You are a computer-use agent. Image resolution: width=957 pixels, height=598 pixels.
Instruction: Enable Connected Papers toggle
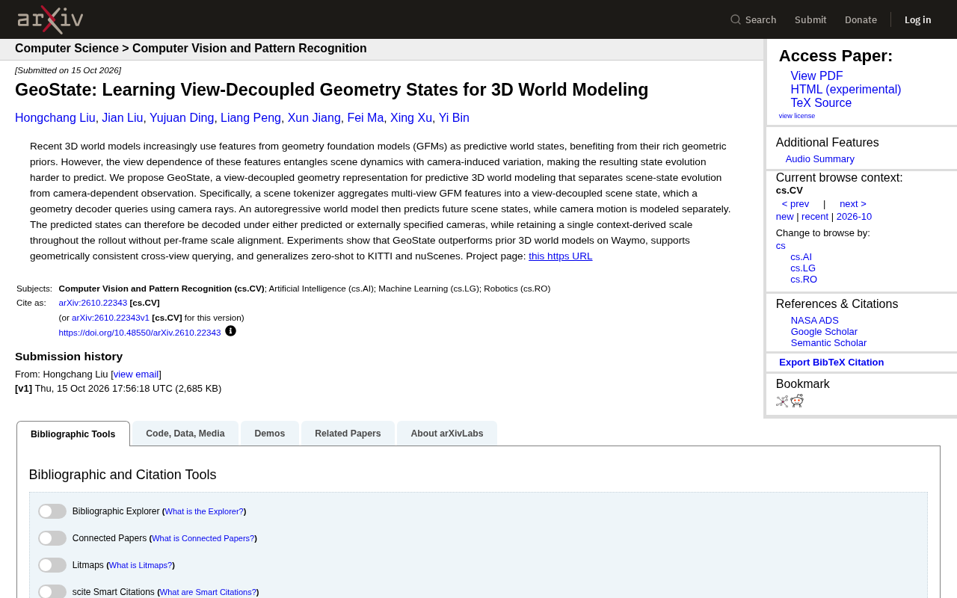(x=52, y=538)
